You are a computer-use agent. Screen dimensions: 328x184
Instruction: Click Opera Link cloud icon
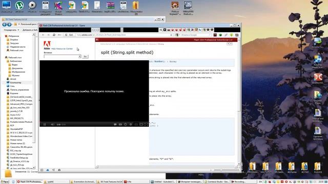[48, 170]
